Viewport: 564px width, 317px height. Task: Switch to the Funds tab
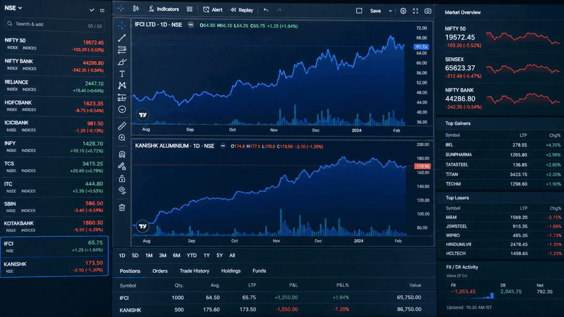(x=259, y=271)
